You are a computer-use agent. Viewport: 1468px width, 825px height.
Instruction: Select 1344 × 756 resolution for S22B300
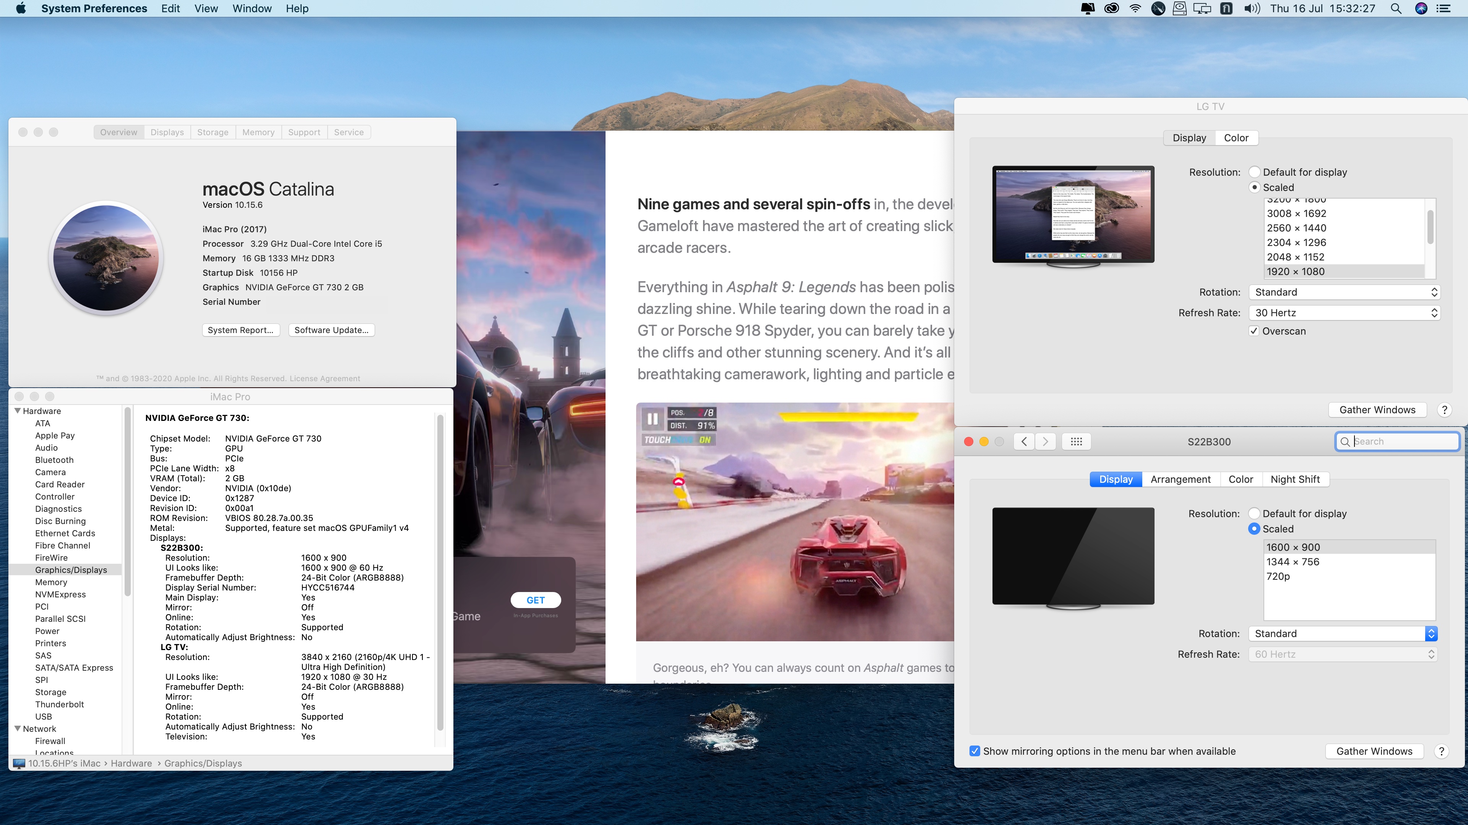click(x=1349, y=562)
